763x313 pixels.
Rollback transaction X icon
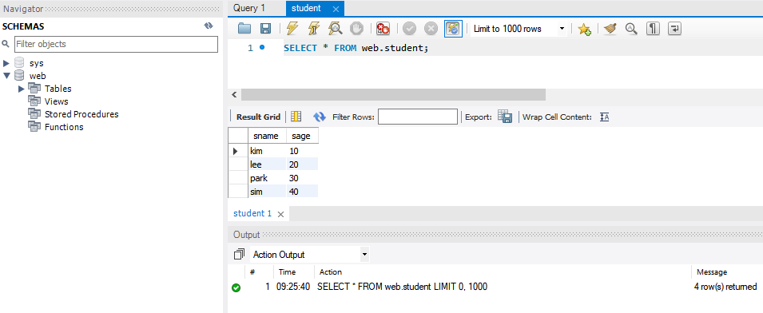[431, 29]
